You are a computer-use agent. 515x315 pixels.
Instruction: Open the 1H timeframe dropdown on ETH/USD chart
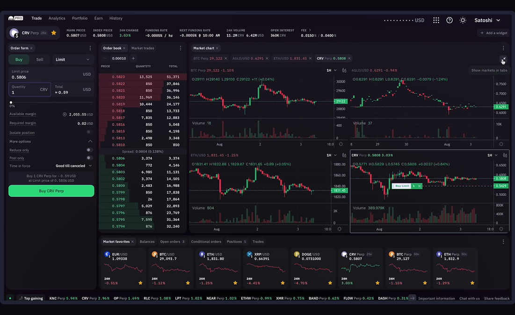pos(331,155)
